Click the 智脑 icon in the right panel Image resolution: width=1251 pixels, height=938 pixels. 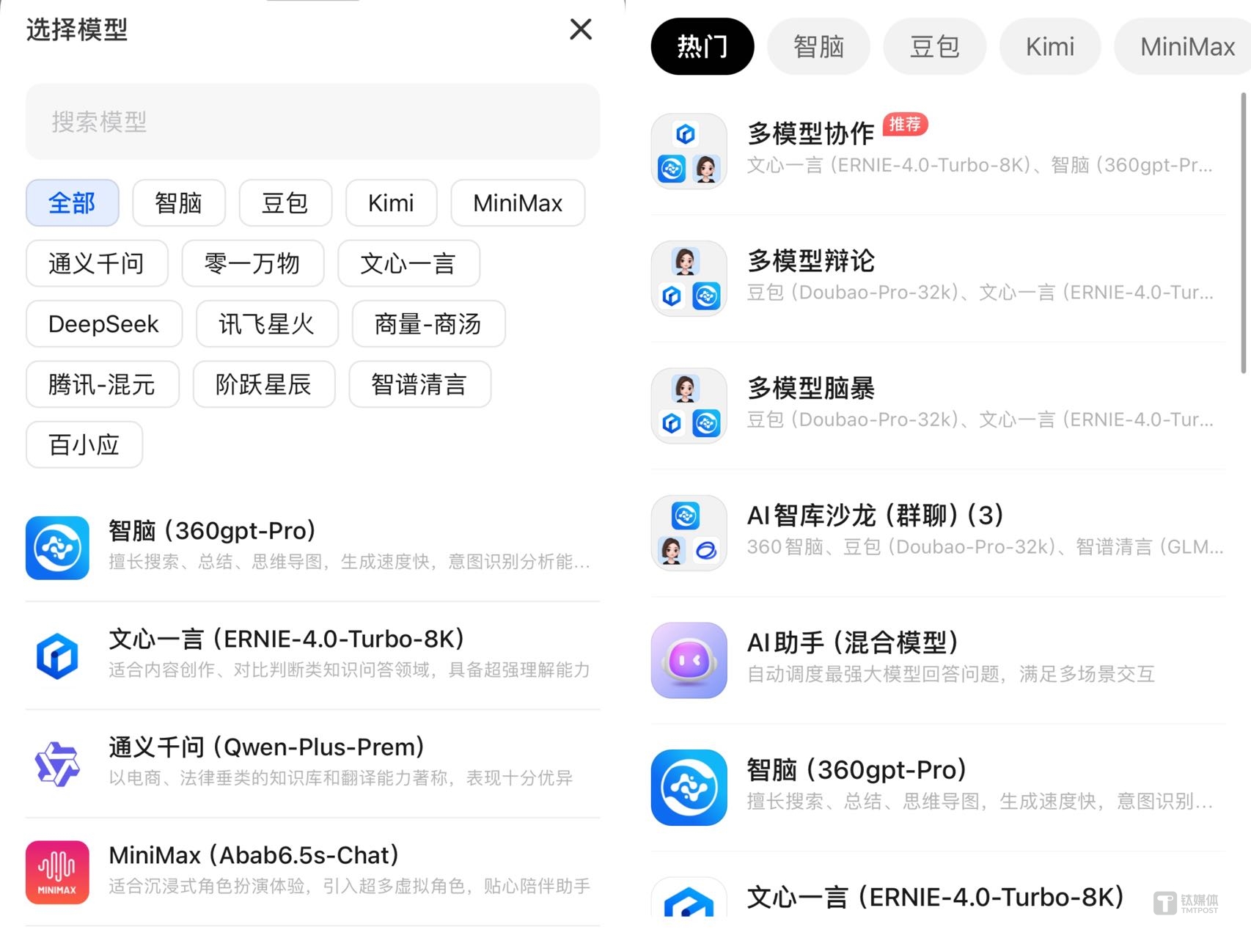click(688, 787)
